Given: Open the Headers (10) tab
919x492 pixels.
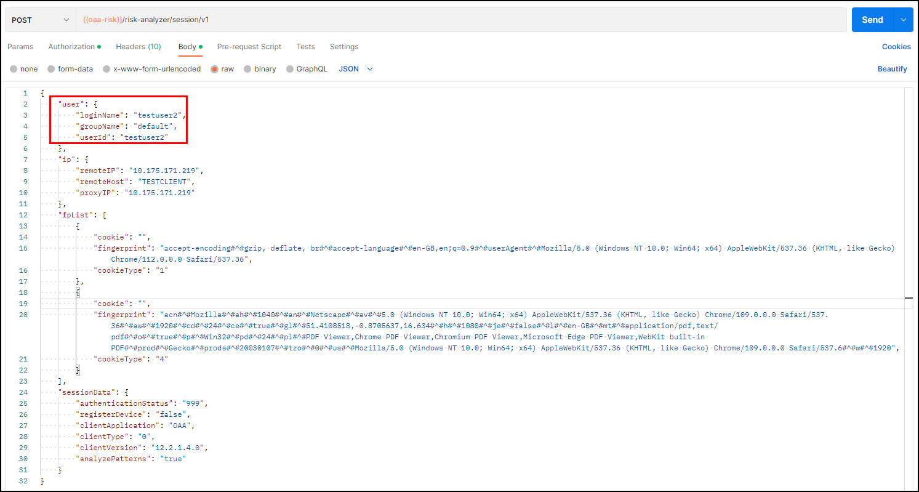Looking at the screenshot, I should (138, 47).
